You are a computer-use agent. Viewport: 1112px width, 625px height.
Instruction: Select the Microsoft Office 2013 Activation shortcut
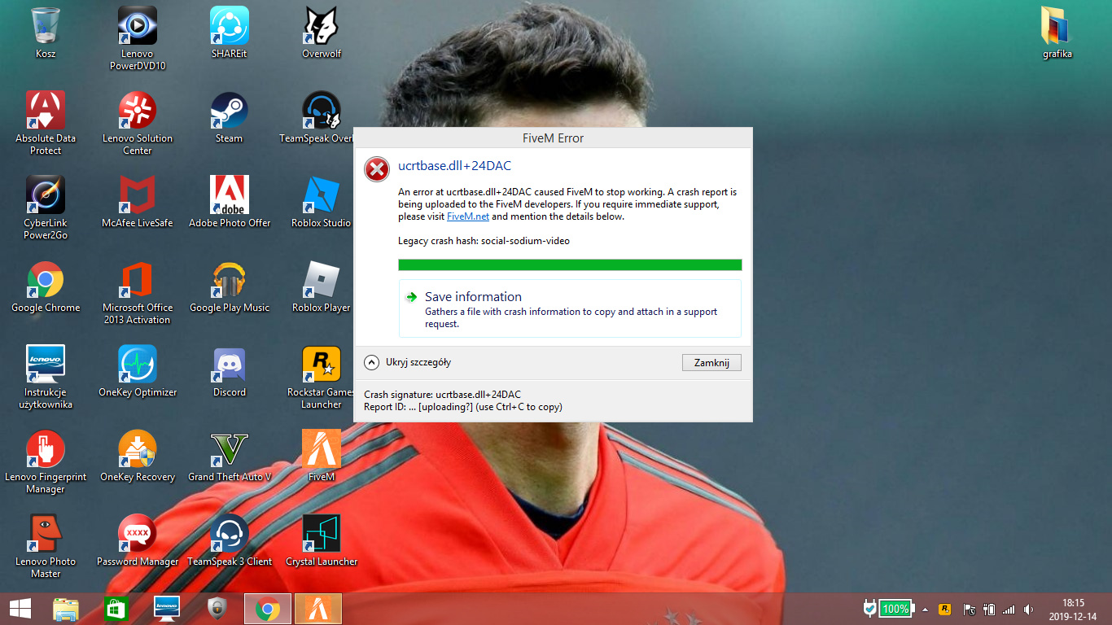[x=138, y=292]
